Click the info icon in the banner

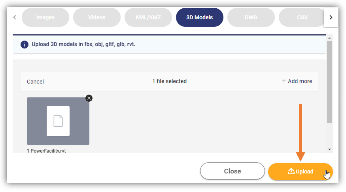[x=25, y=45]
